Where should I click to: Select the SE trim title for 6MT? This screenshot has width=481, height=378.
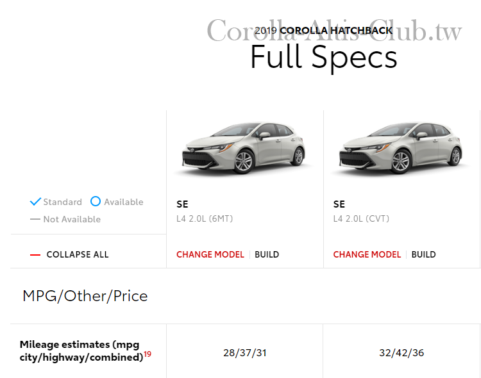[182, 204]
